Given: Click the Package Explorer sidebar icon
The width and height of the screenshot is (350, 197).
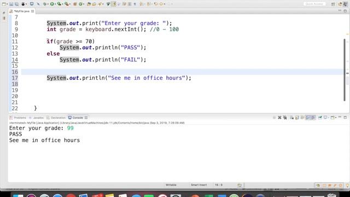Looking at the screenshot, I should pos(4,18).
